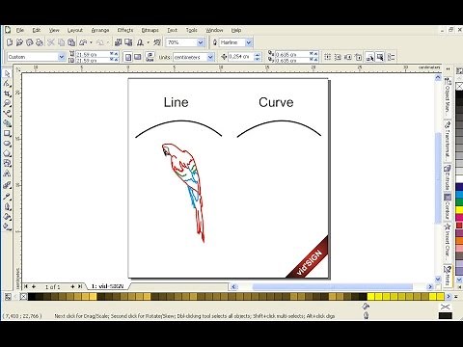Expand the color palette flyout arrow
The height and width of the screenshot is (347, 463).
pyautogui.click(x=456, y=296)
